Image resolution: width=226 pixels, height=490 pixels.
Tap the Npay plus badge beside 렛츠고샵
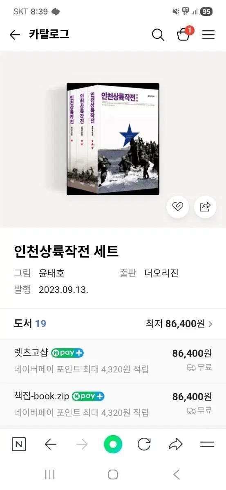[x=67, y=353]
